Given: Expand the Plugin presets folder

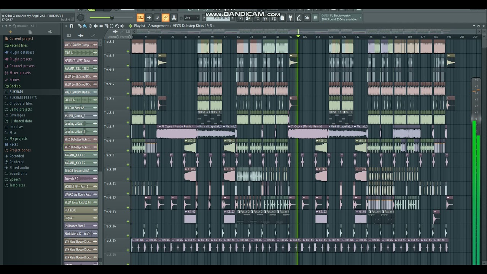Looking at the screenshot, I should (x=21, y=59).
